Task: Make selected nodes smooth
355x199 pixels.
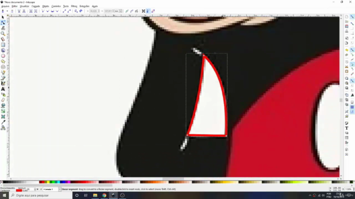Action: point(48,11)
